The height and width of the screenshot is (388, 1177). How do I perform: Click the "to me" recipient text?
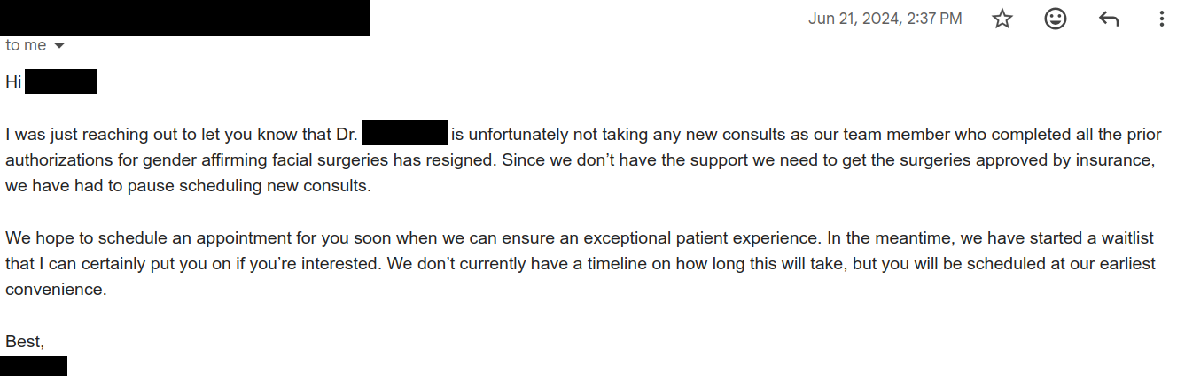coord(26,45)
